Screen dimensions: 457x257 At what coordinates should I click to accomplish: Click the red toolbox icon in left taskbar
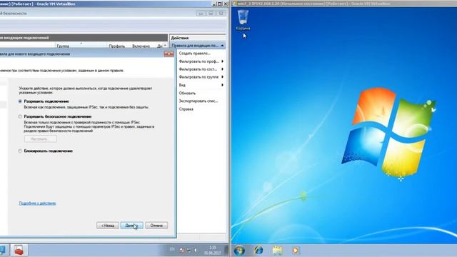[x=19, y=250]
